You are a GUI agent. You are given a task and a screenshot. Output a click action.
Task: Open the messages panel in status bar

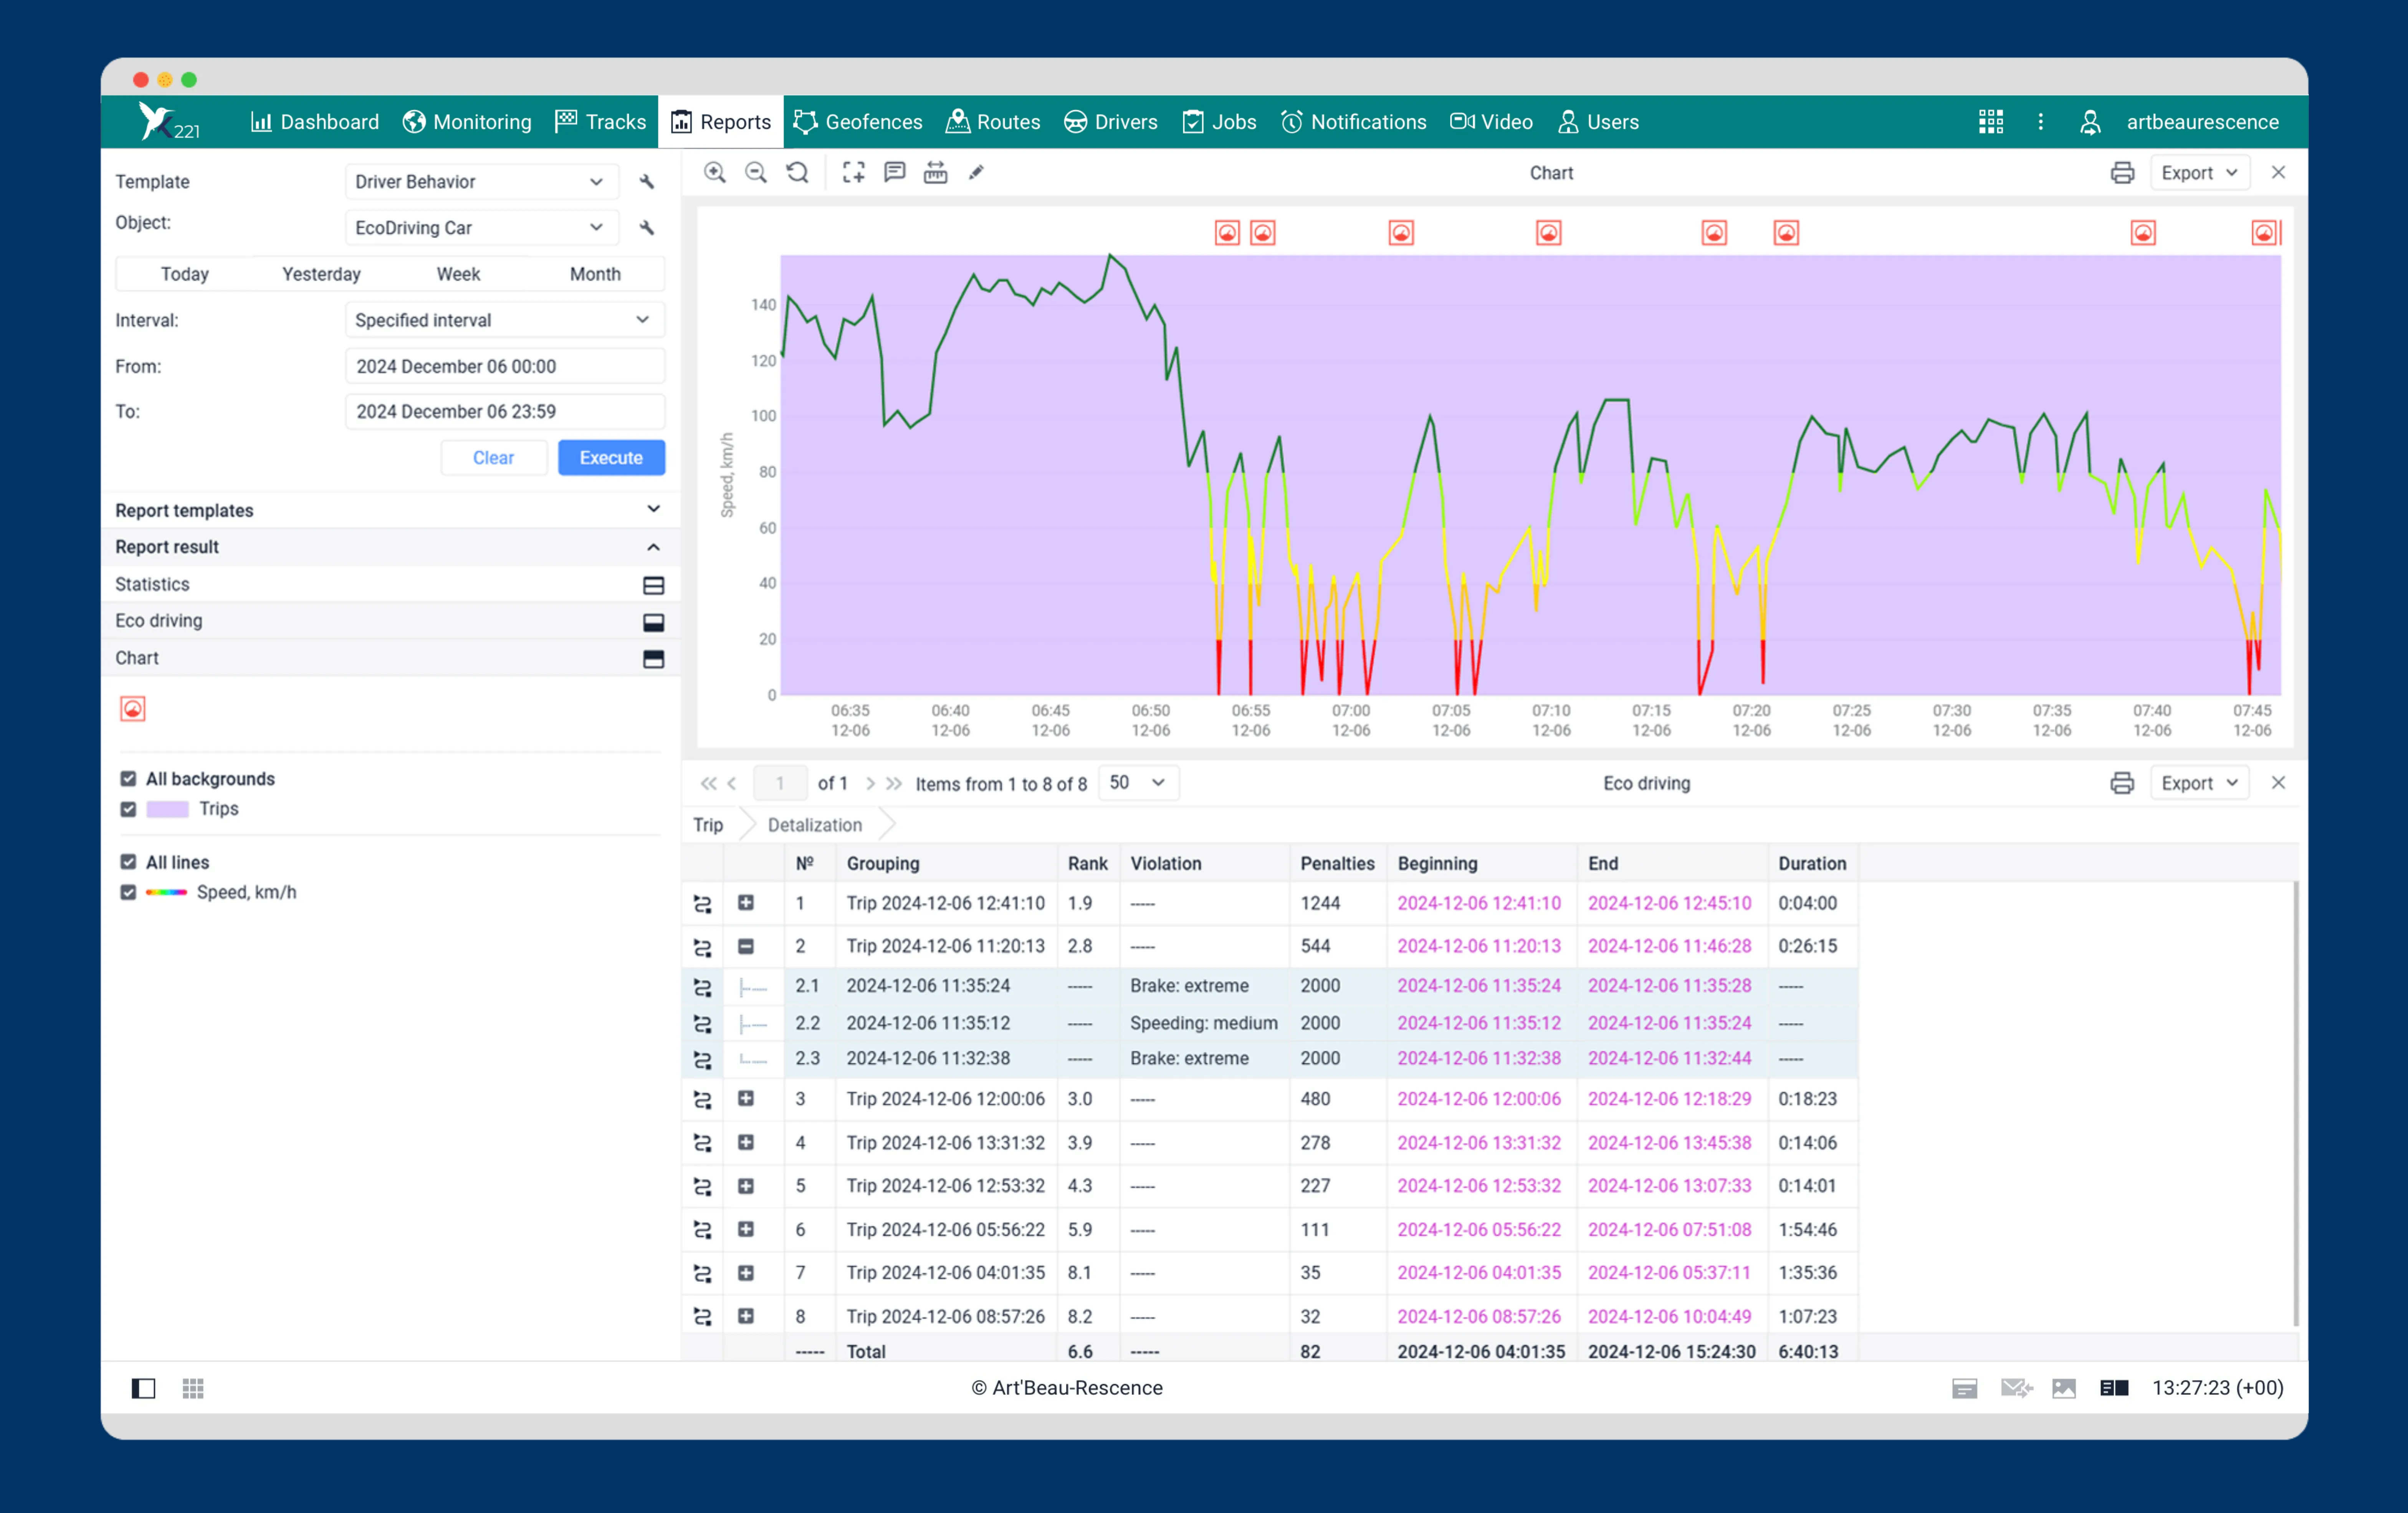click(x=1964, y=1388)
